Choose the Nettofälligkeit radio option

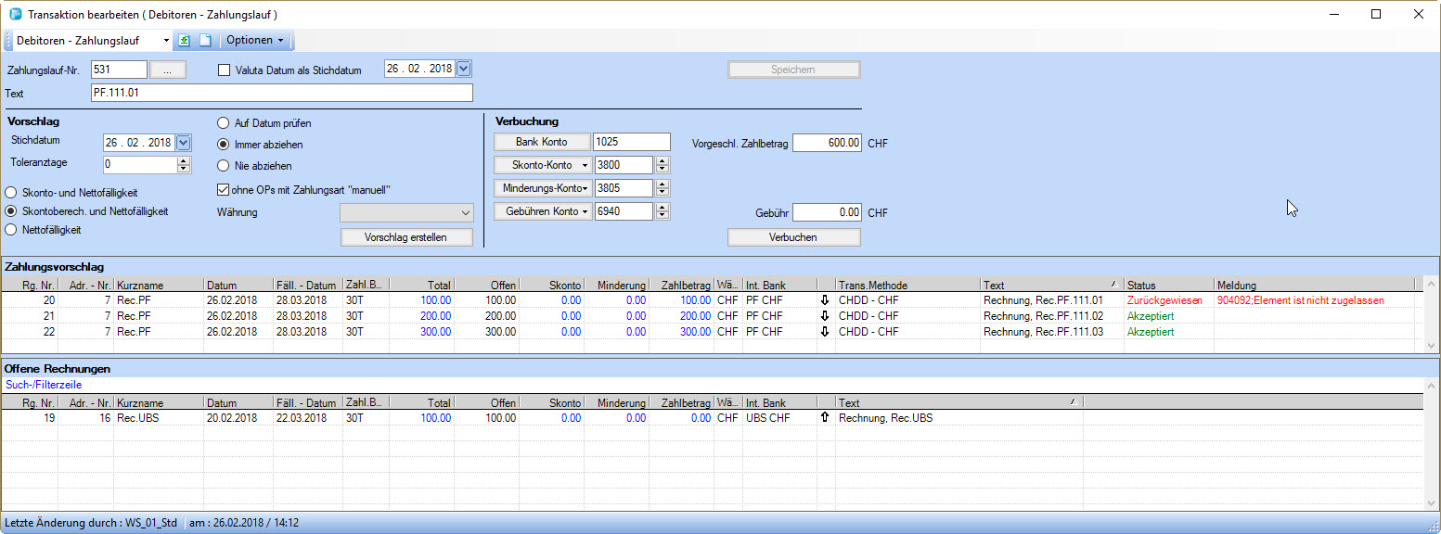(12, 228)
